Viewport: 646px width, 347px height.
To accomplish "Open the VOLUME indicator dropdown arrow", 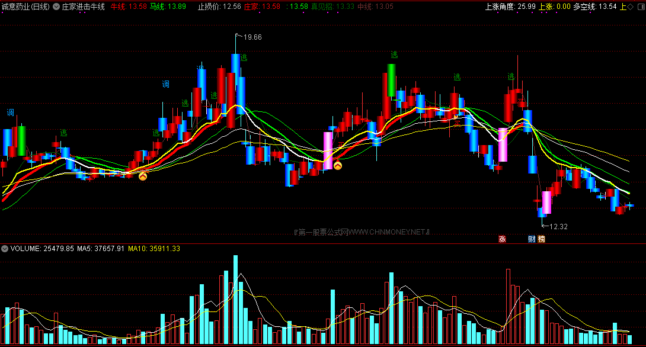I will (x=5, y=249).
